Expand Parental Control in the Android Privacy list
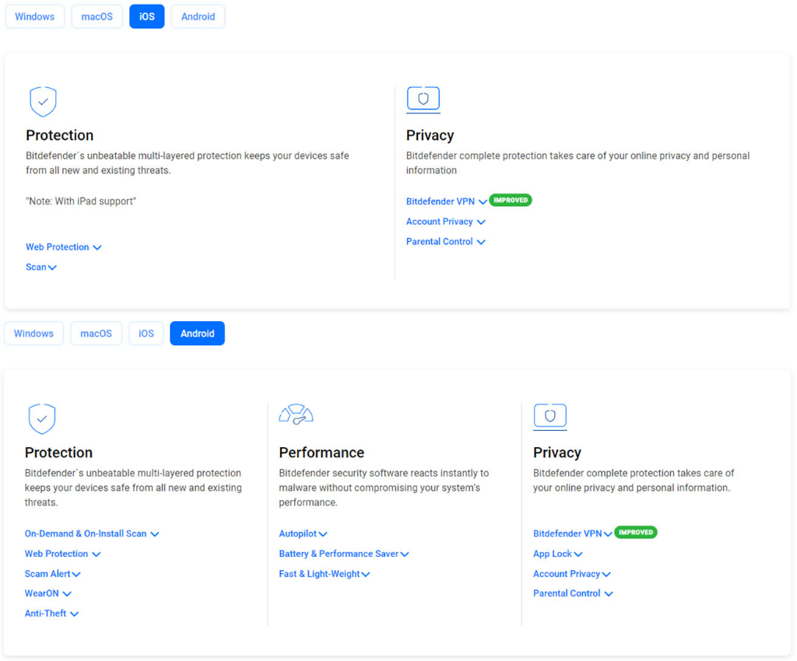This screenshot has height=661, width=797. click(573, 593)
